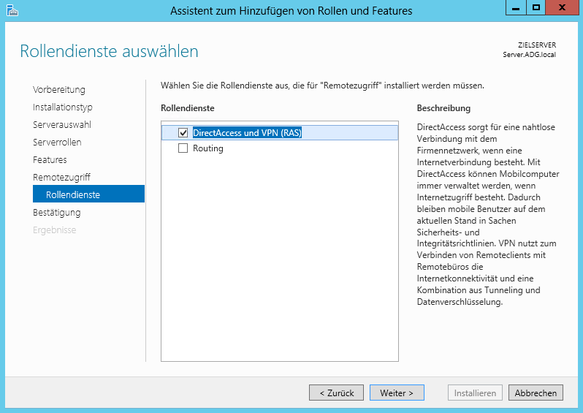The height and width of the screenshot is (413, 583).
Task: Click the Server.ADG.local target server text
Action: [529, 55]
